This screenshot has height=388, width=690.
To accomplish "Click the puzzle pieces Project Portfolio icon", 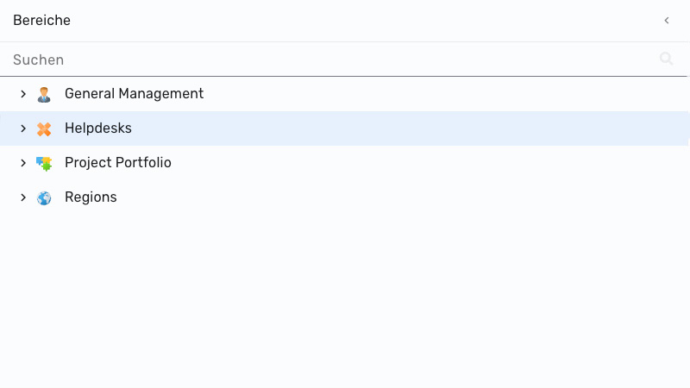I will (x=44, y=163).
